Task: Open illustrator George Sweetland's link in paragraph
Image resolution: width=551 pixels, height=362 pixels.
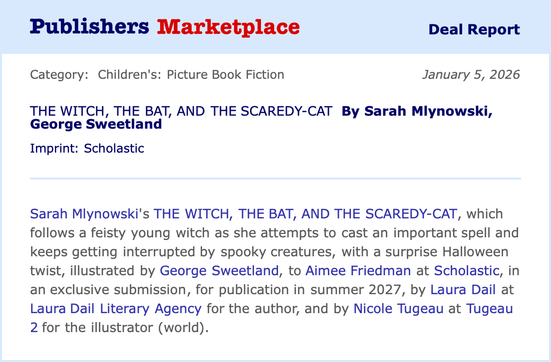Action: [x=219, y=271]
